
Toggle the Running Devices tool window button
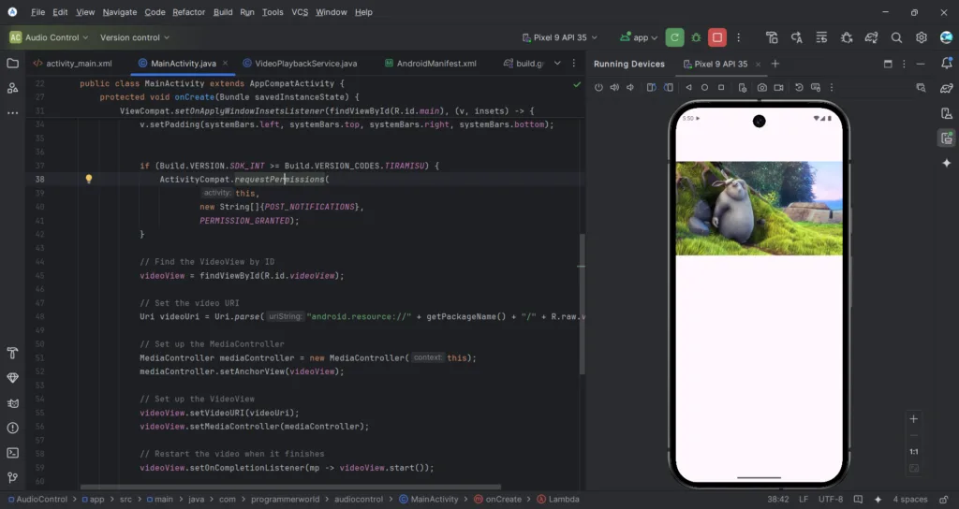click(946, 138)
